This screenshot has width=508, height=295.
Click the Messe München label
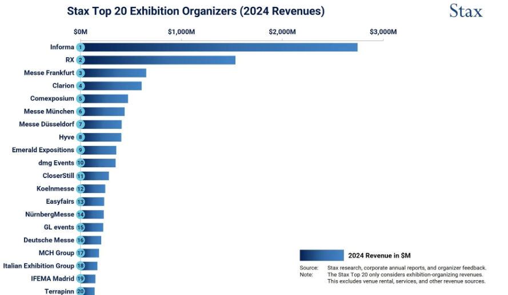tap(49, 111)
